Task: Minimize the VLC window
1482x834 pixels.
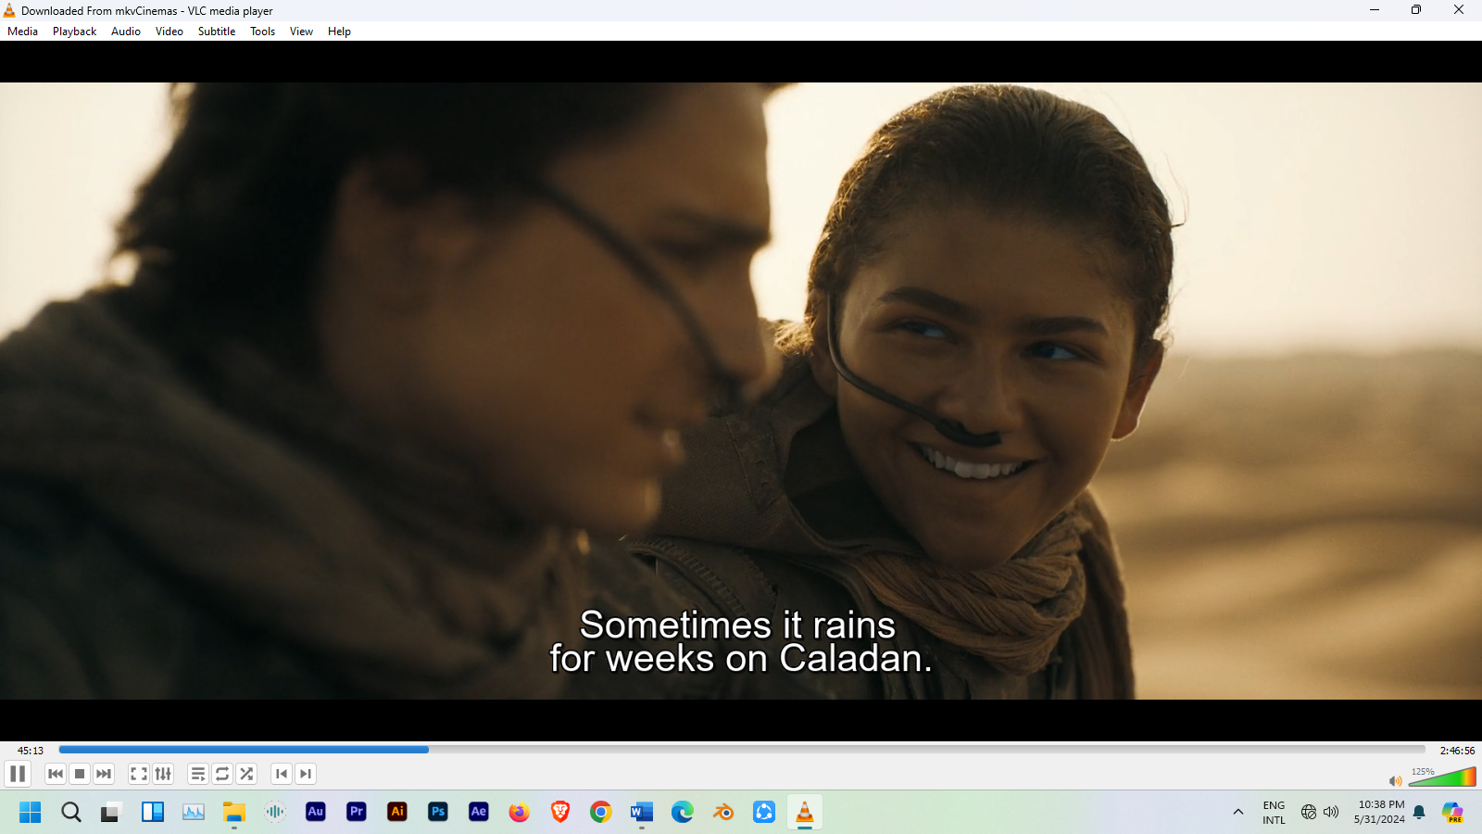Action: 1375,10
